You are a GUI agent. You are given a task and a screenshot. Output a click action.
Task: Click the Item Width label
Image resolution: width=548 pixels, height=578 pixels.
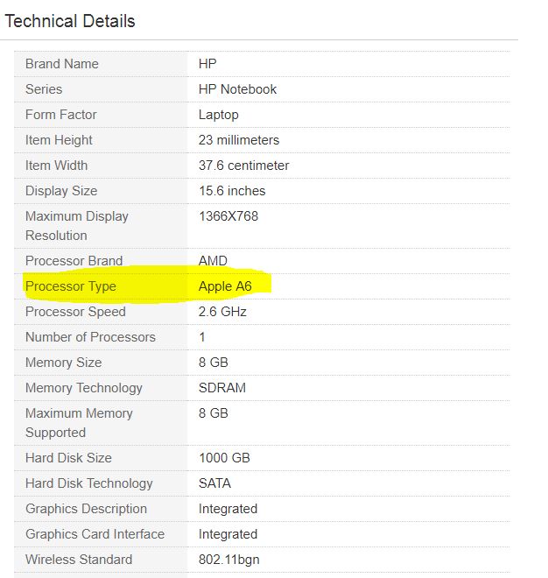(57, 166)
